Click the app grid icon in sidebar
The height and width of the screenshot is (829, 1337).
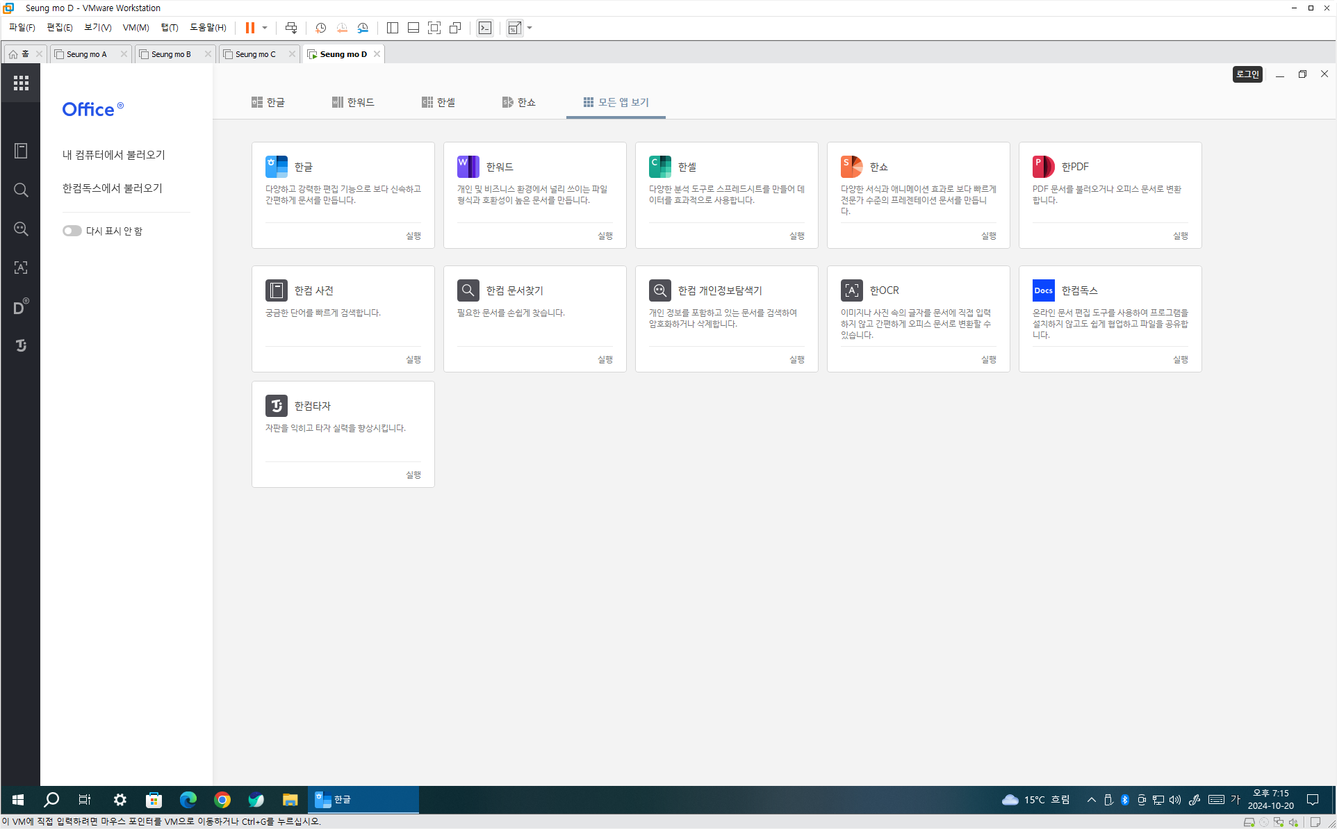21,83
